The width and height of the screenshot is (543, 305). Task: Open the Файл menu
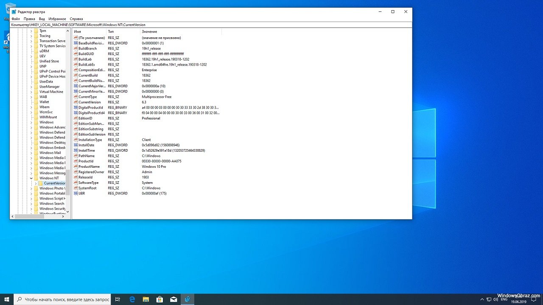16,19
